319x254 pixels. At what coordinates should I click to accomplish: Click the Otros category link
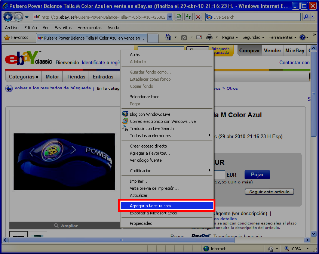click(232, 89)
